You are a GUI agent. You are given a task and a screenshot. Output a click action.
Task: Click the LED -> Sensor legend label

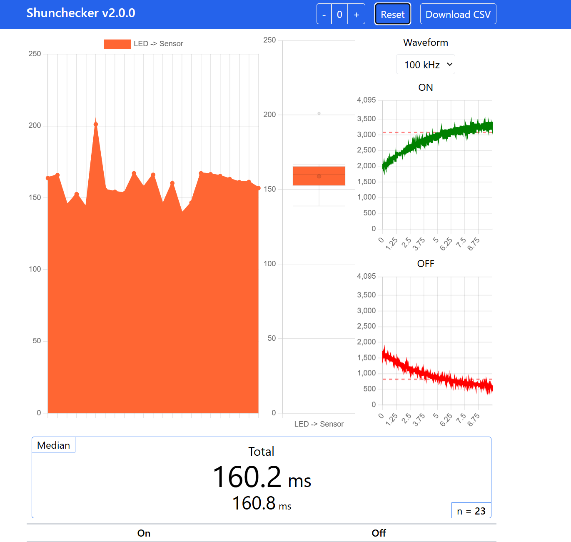[158, 44]
